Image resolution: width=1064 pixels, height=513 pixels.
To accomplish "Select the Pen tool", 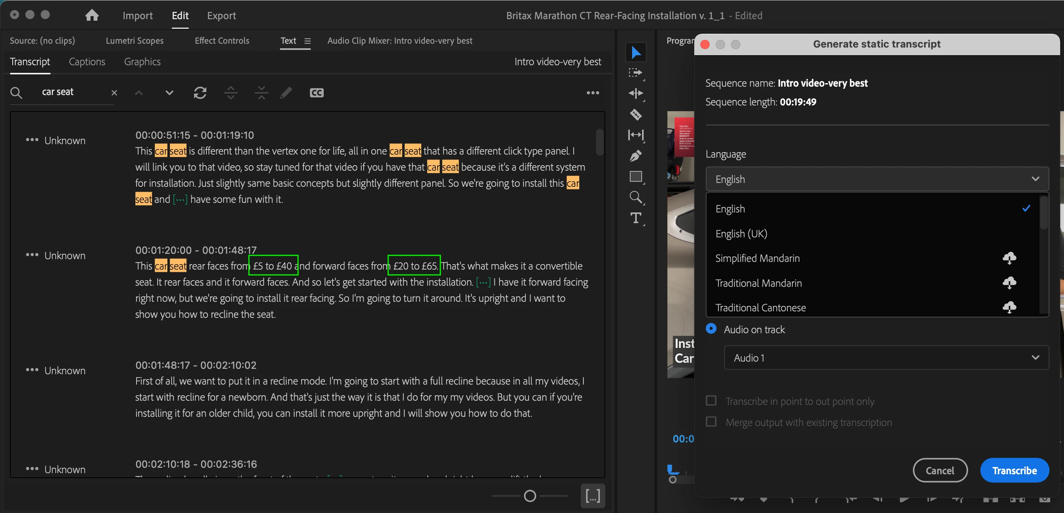I will [x=636, y=156].
